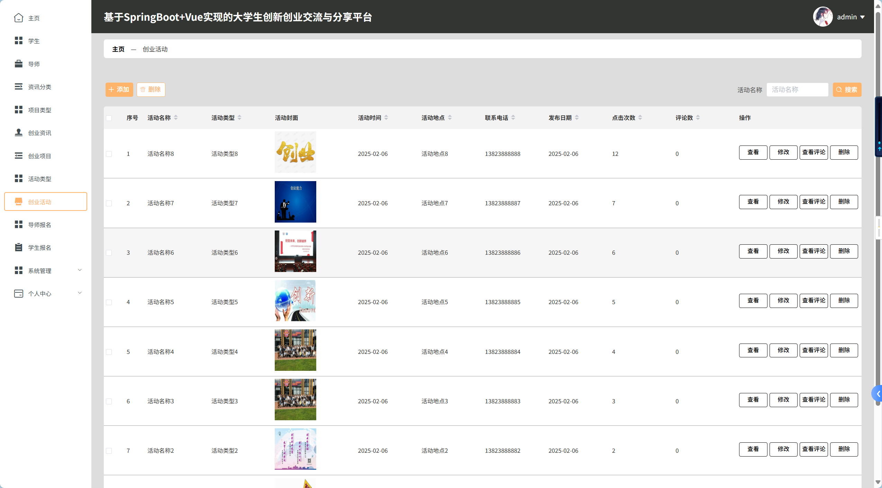
Task: Toggle the select-all checkbox in table header
Action: [109, 118]
